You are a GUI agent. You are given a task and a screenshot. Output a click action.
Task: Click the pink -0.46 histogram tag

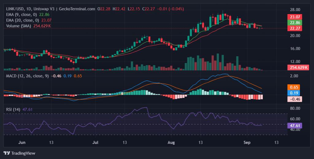(x=294, y=99)
